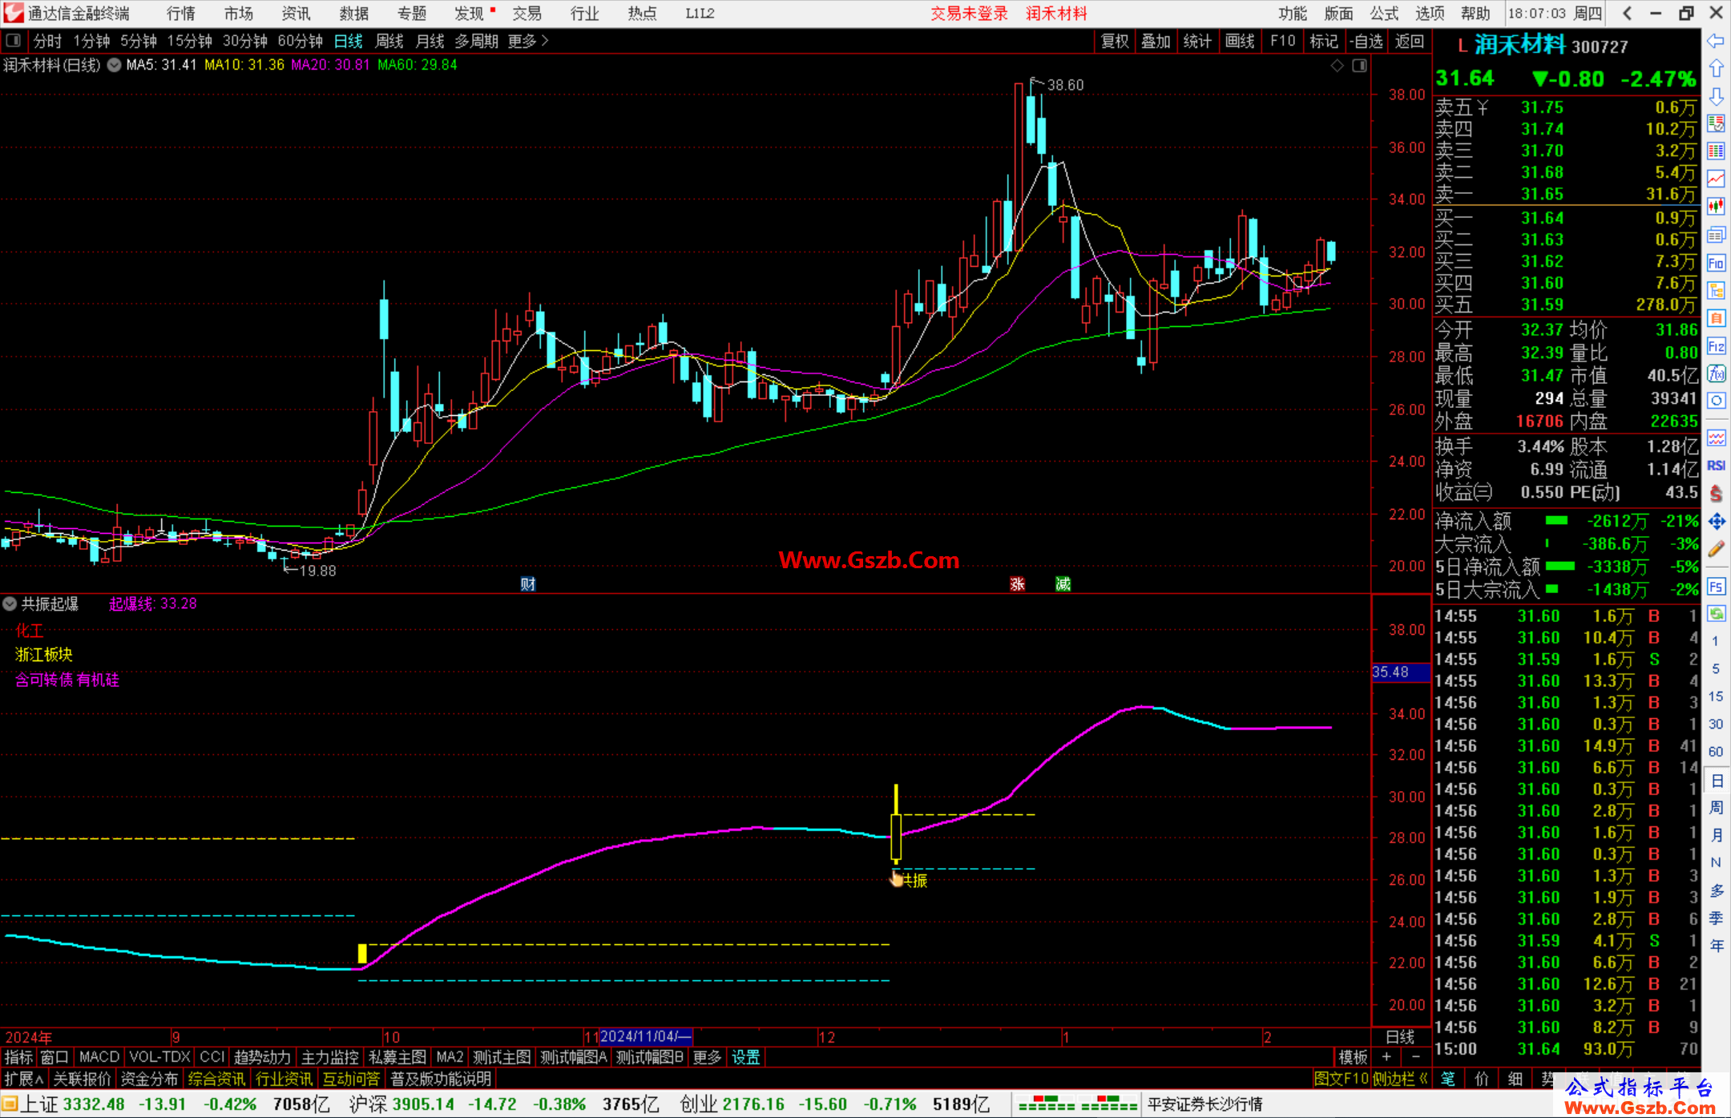The image size is (1731, 1118).
Task: Click the down arrow next stock icon
Action: 1716,97
